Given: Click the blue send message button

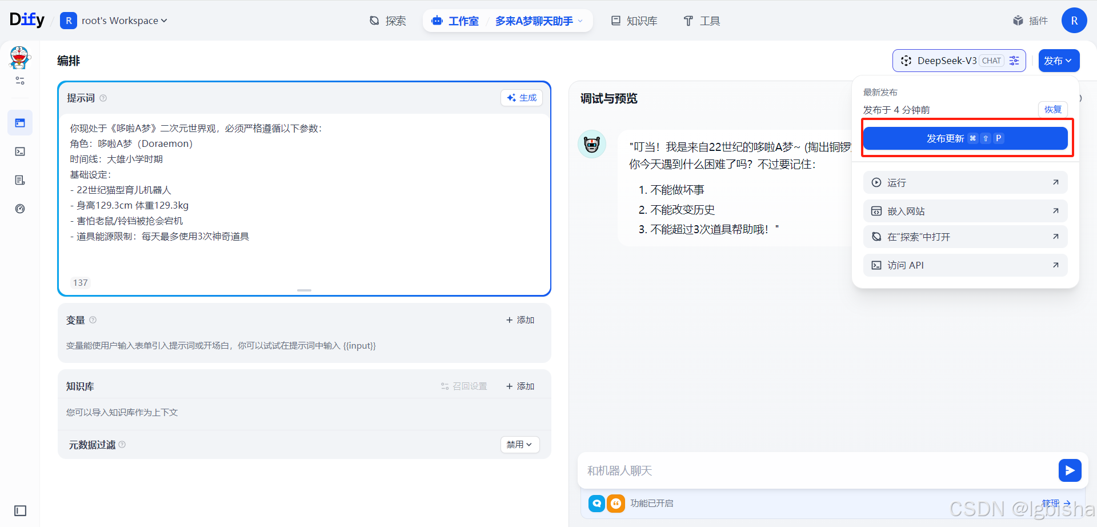Looking at the screenshot, I should tap(1070, 470).
